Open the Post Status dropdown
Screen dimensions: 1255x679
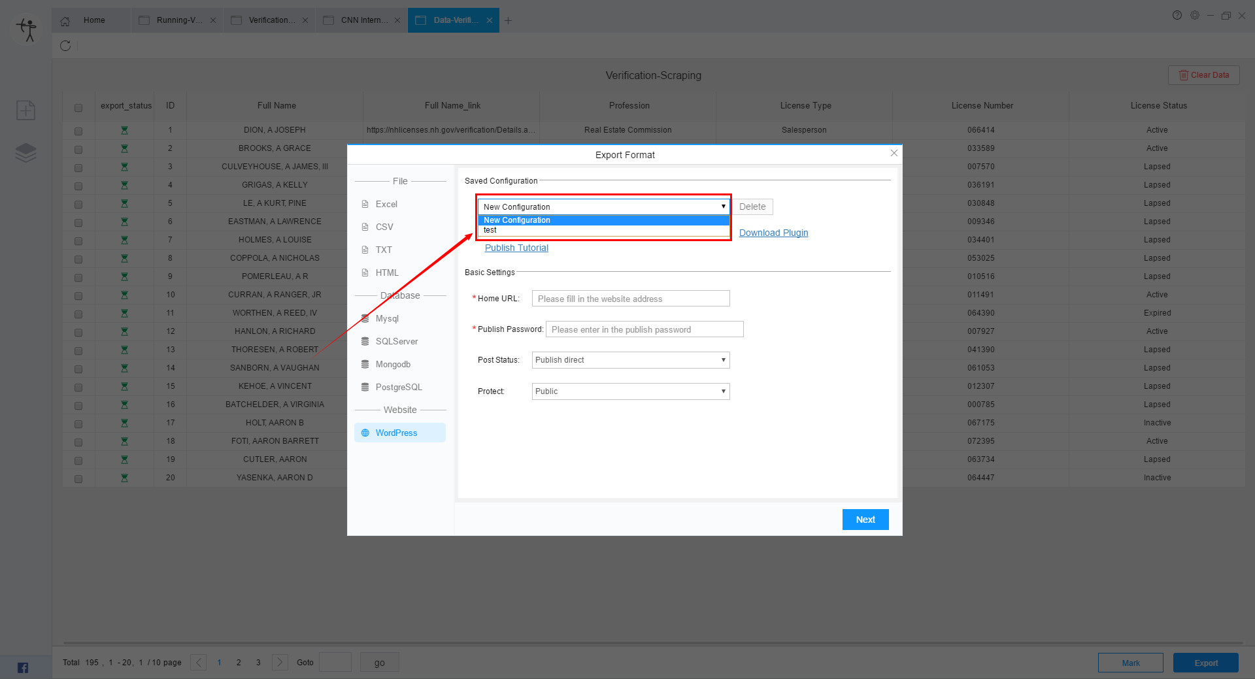pos(631,360)
